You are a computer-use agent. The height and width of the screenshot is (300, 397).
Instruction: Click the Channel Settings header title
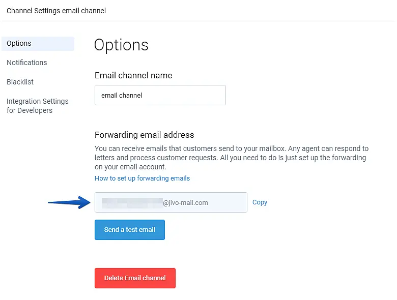pyautogui.click(x=56, y=11)
